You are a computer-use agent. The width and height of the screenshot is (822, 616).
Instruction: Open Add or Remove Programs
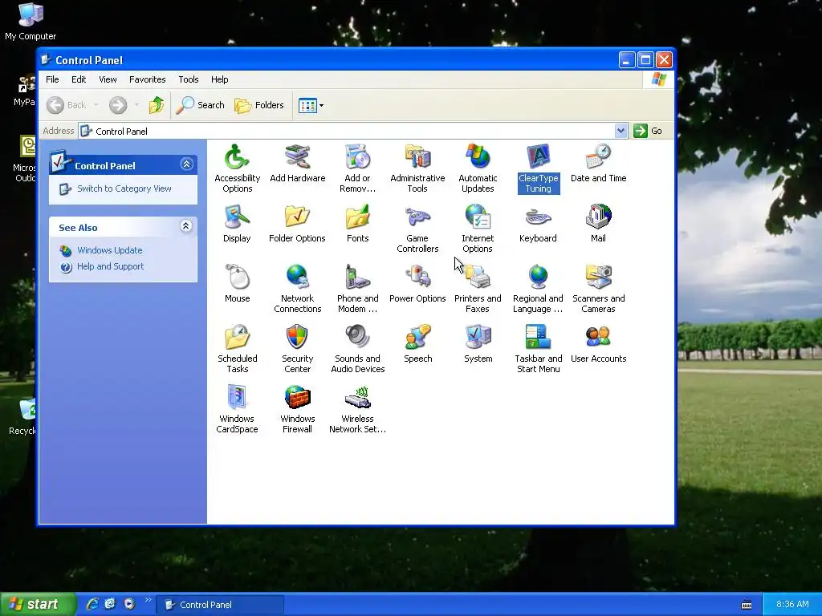[357, 168]
